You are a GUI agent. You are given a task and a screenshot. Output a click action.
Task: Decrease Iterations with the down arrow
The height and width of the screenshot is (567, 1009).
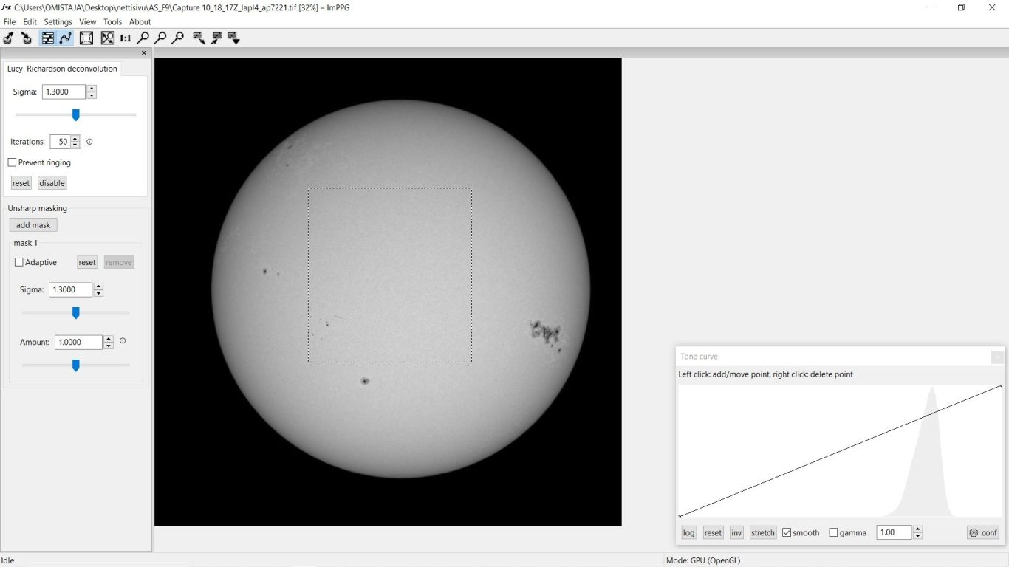[75, 145]
